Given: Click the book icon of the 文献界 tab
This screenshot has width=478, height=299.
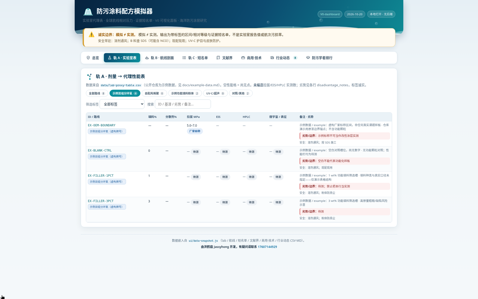Looking at the screenshot, I should 218,58.
